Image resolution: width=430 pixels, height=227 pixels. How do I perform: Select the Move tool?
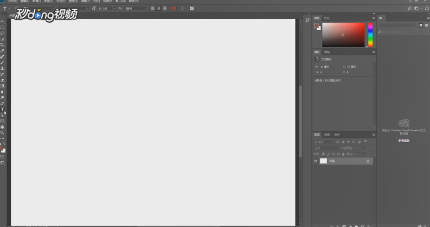(2, 22)
